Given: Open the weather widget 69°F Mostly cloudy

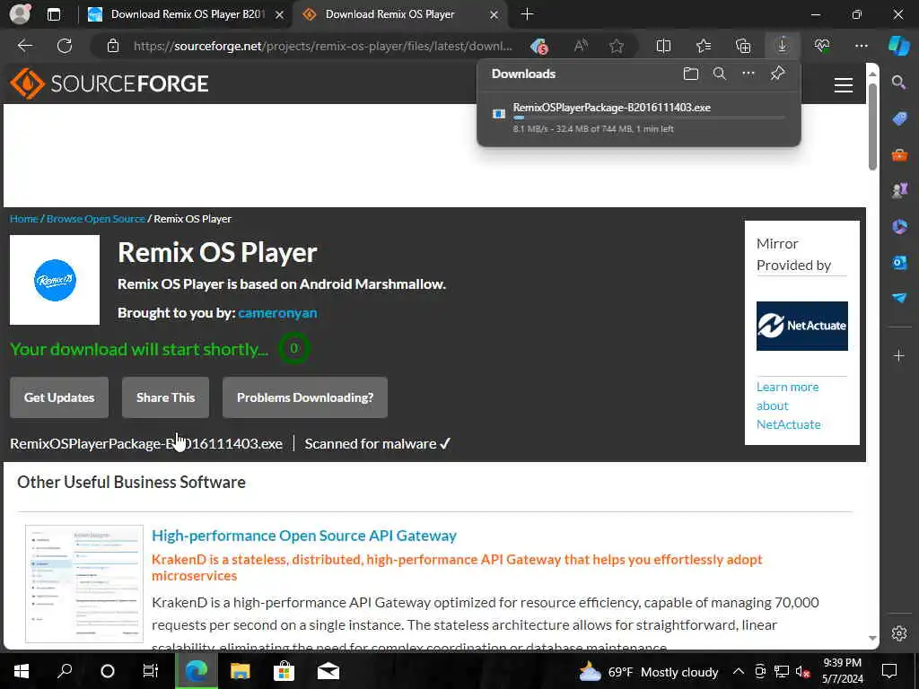Looking at the screenshot, I should point(649,671).
